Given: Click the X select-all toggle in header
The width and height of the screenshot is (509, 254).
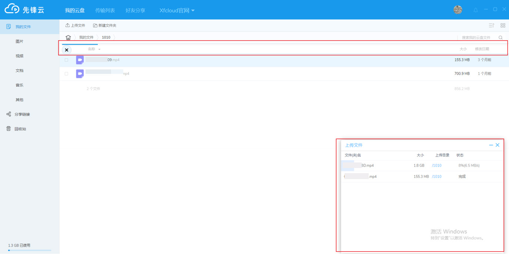Looking at the screenshot, I should (67, 50).
